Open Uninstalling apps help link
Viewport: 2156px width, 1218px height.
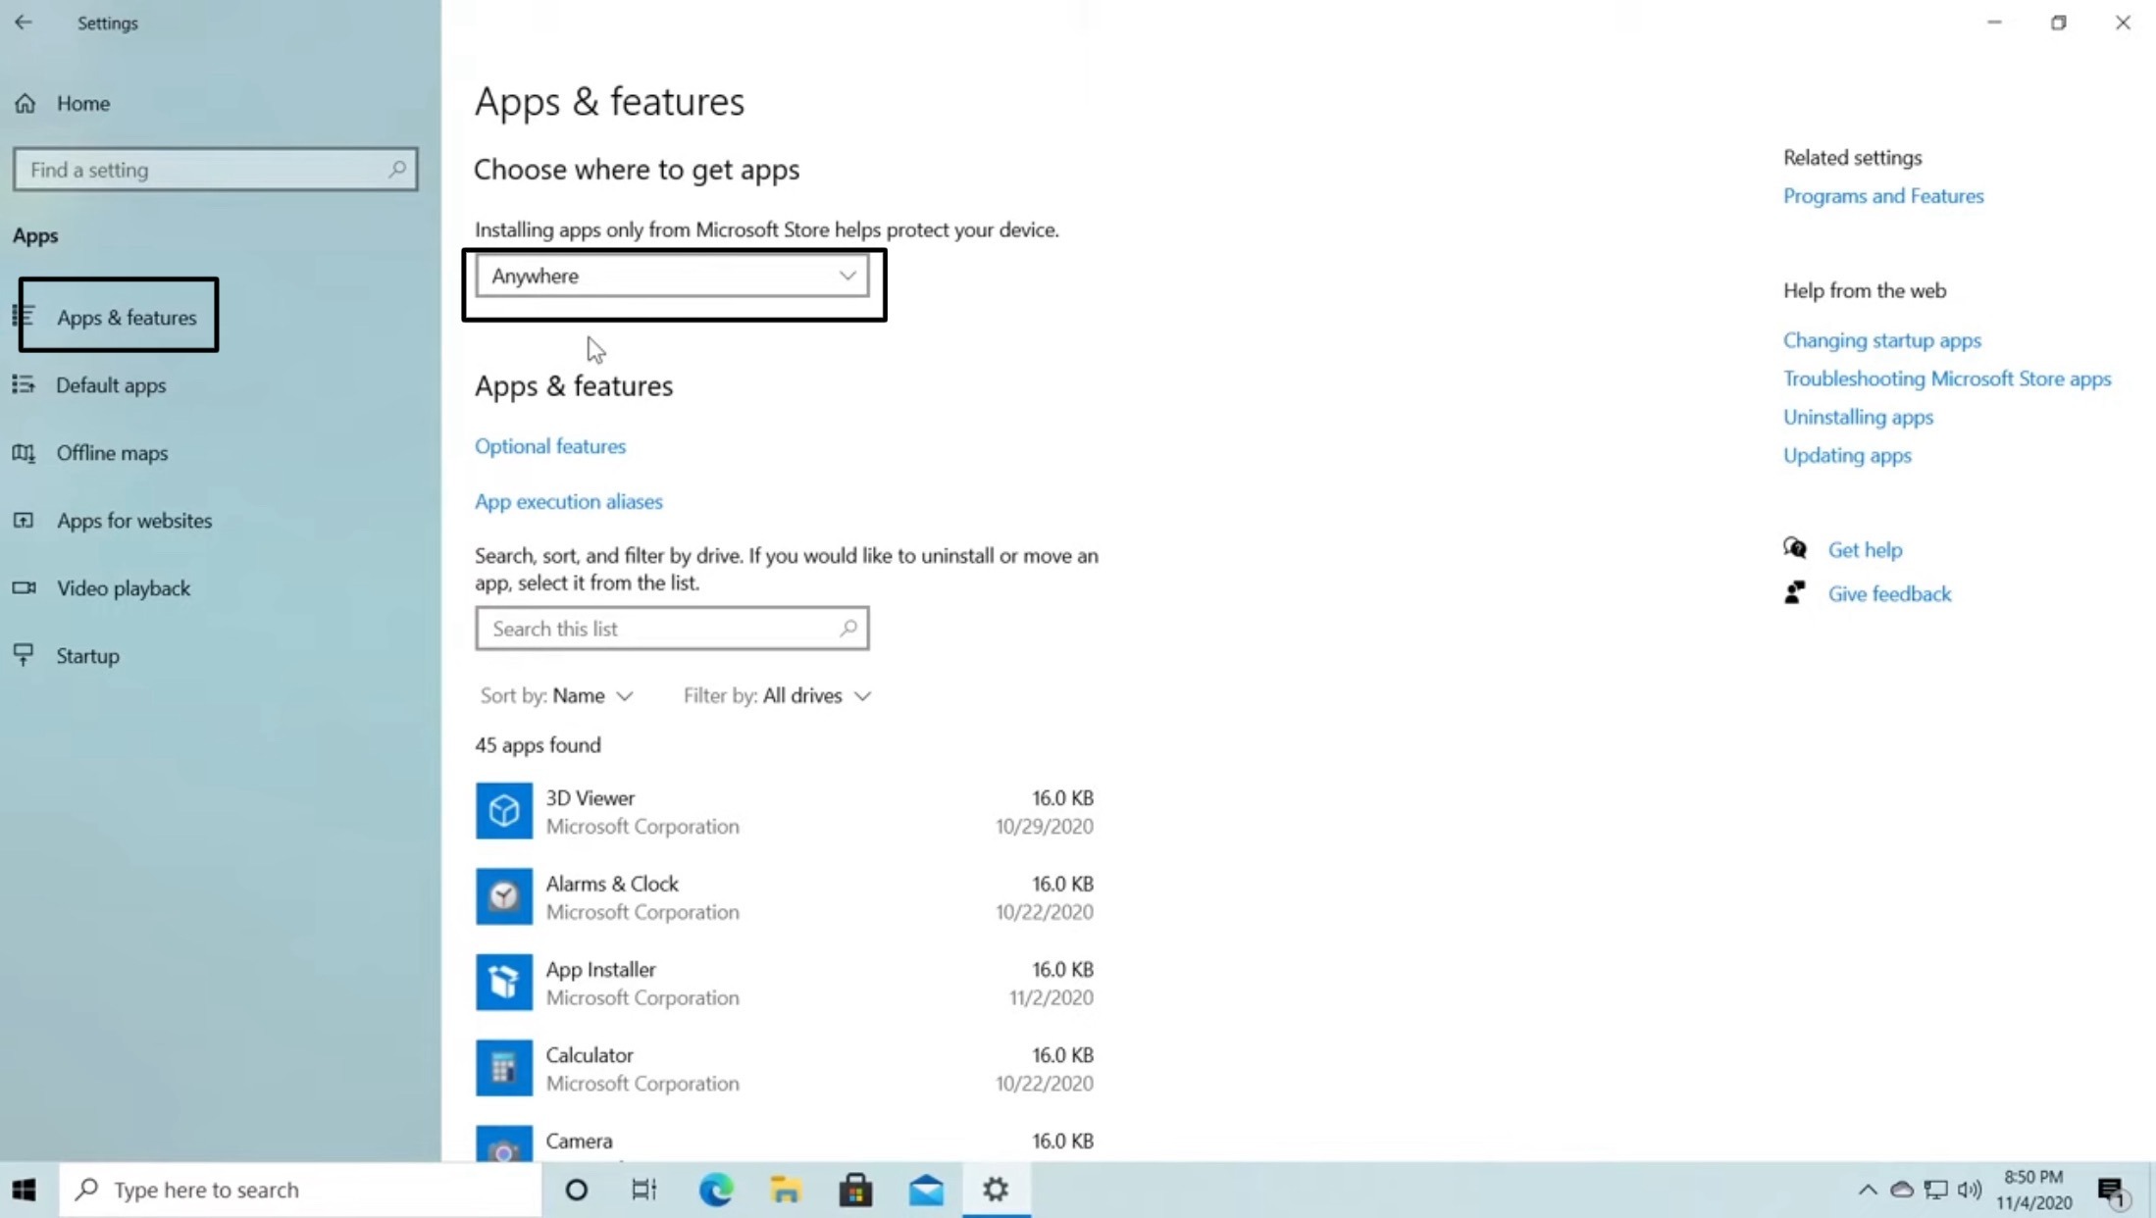(x=1858, y=417)
